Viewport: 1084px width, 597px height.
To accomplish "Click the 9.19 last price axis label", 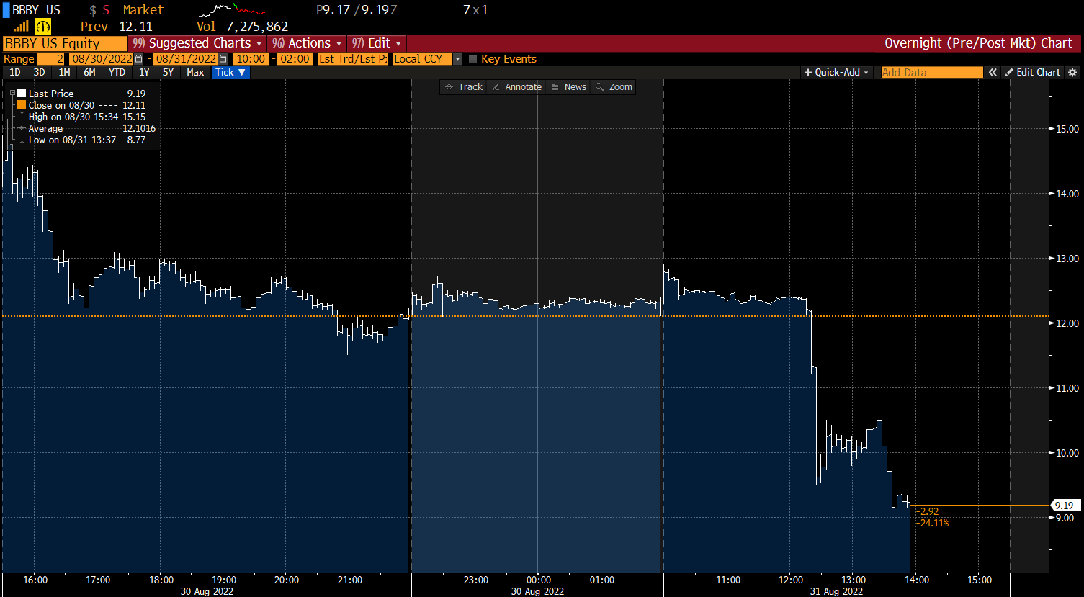I will (1067, 506).
